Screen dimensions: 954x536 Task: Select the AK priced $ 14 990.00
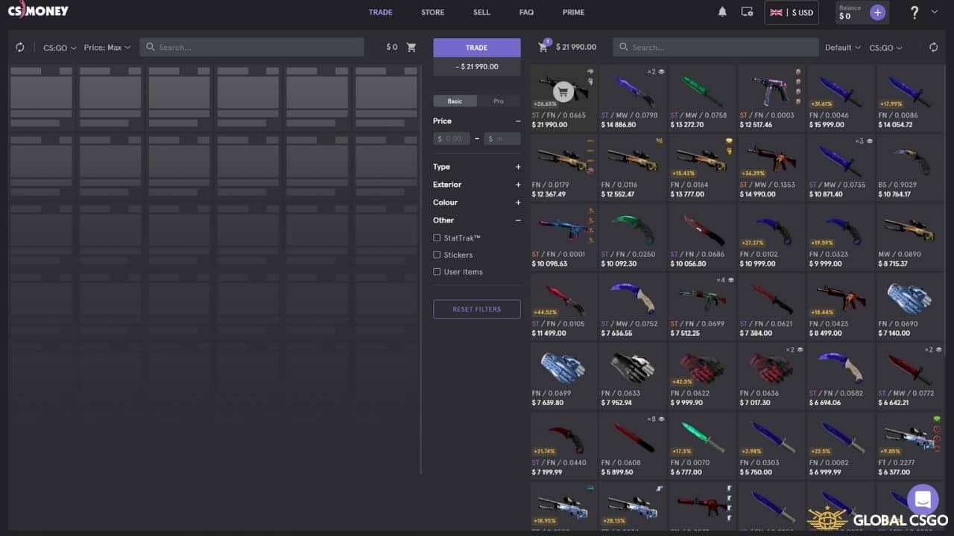[x=771, y=167]
